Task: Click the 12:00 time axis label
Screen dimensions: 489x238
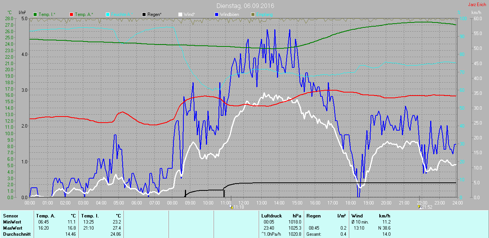Action: pyautogui.click(x=243, y=203)
